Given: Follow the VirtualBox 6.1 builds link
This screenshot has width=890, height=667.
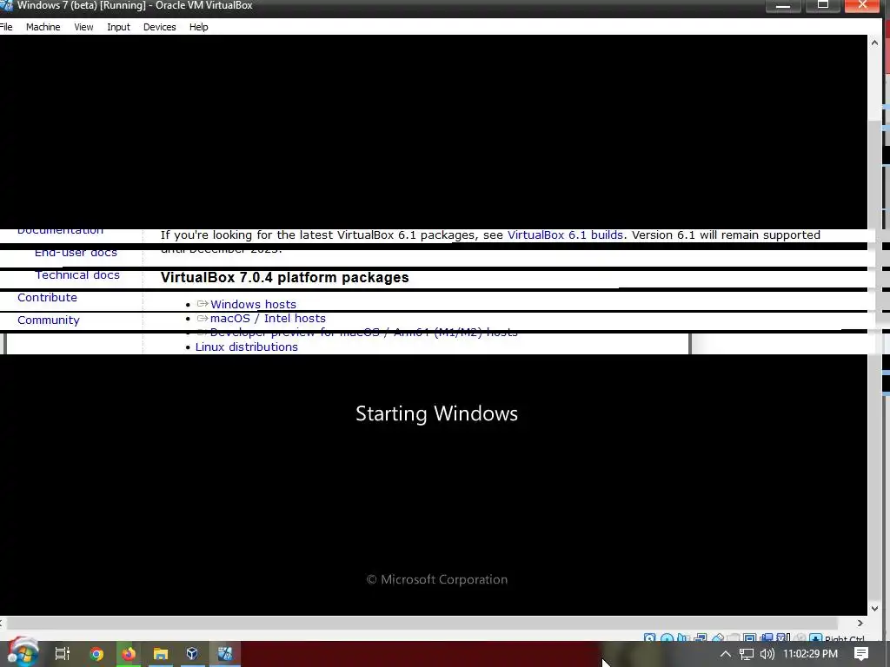Looking at the screenshot, I should tap(565, 234).
